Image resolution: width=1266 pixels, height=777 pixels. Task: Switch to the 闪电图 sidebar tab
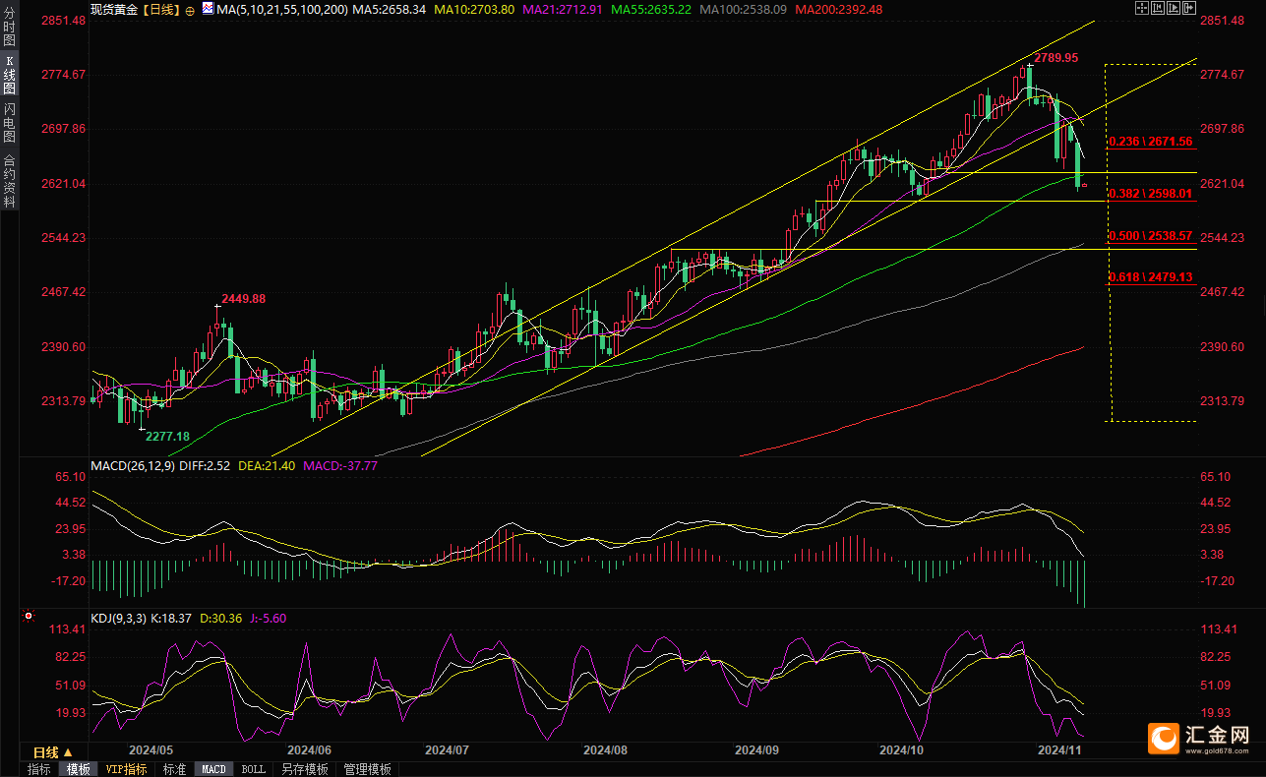10,123
